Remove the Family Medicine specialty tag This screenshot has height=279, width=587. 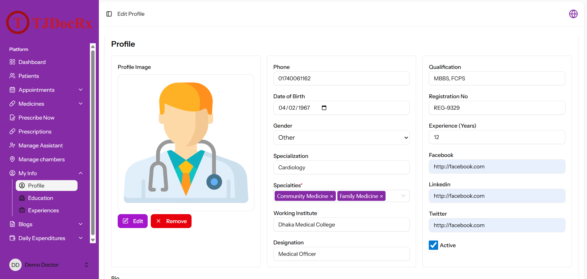[x=382, y=197]
